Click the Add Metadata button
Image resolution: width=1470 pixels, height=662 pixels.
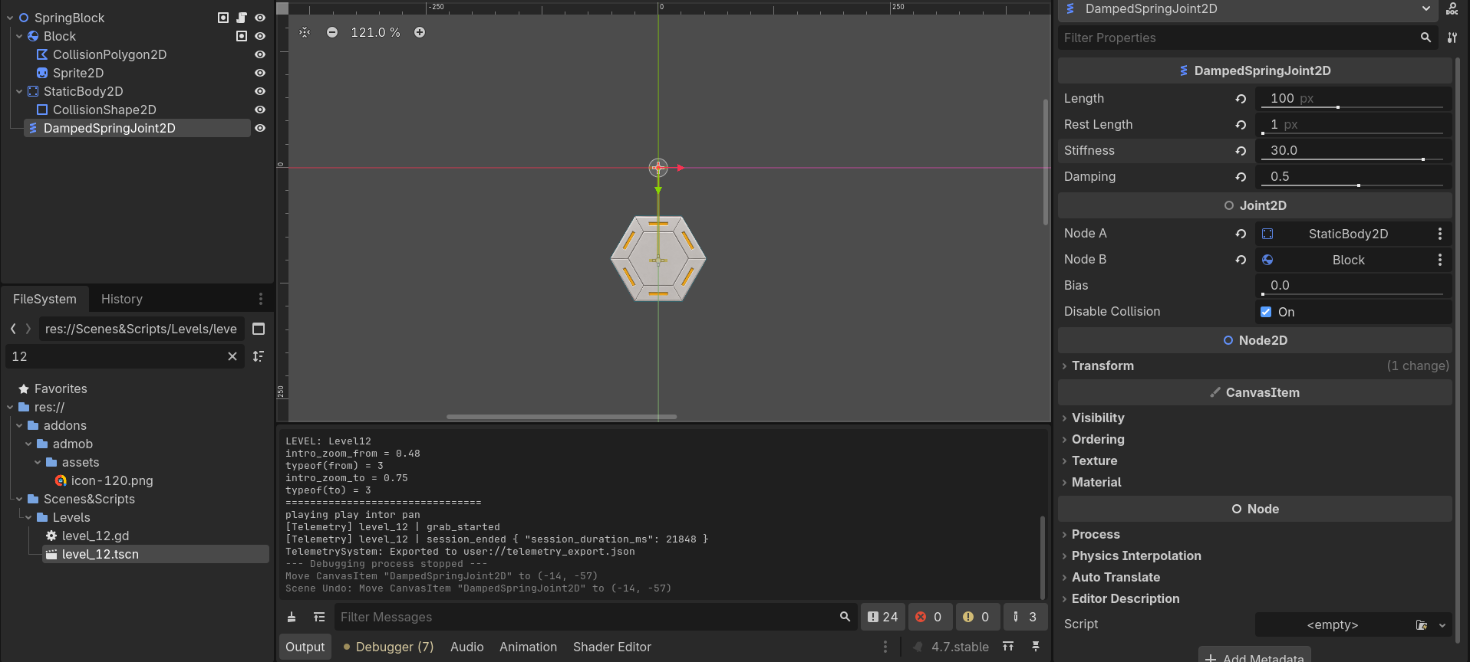(x=1255, y=656)
